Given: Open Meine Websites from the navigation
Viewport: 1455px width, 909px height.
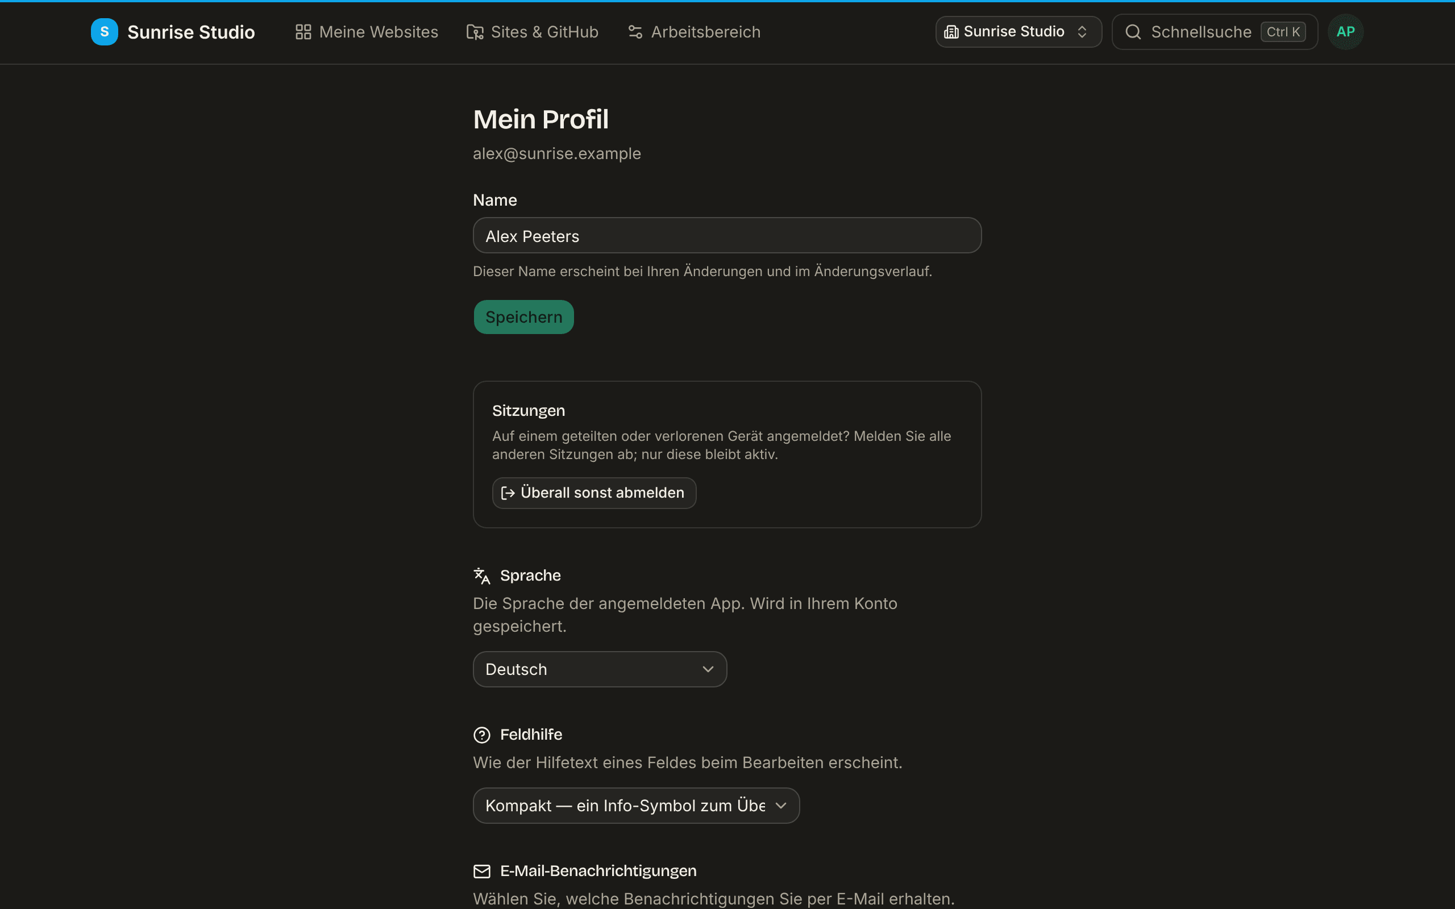Looking at the screenshot, I should point(367,32).
